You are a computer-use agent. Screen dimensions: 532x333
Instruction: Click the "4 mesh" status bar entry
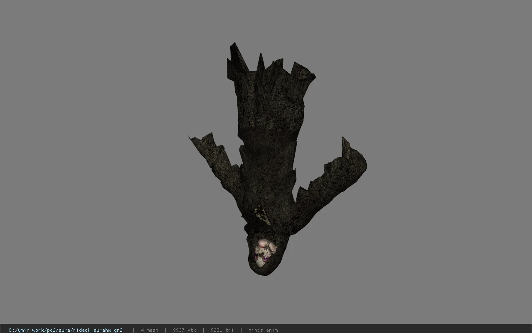pos(150,330)
